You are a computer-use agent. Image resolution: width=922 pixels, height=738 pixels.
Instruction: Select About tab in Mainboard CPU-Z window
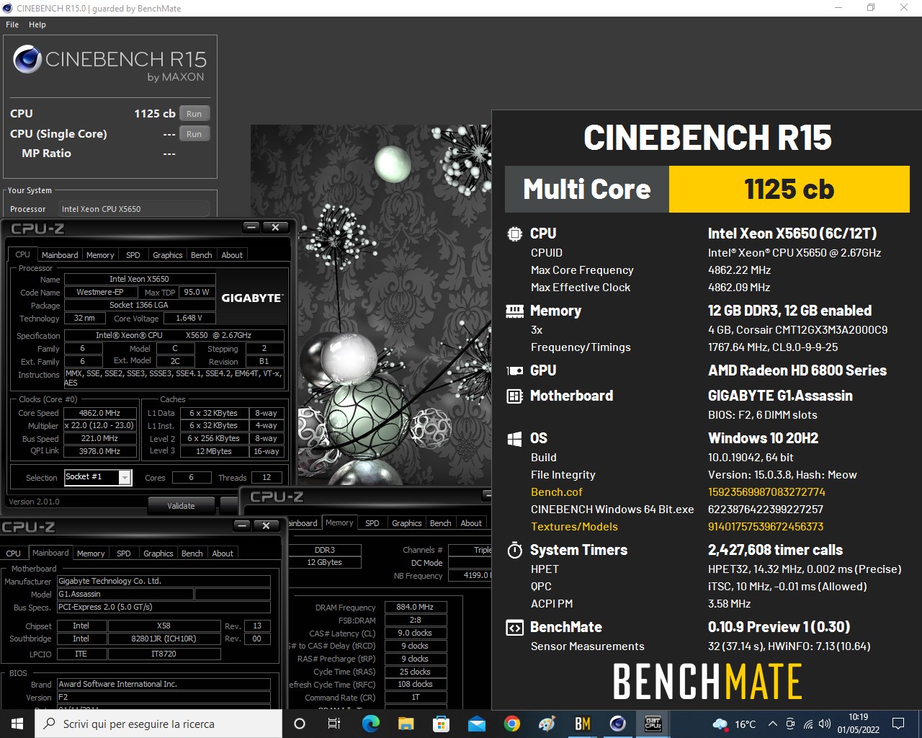[223, 553]
